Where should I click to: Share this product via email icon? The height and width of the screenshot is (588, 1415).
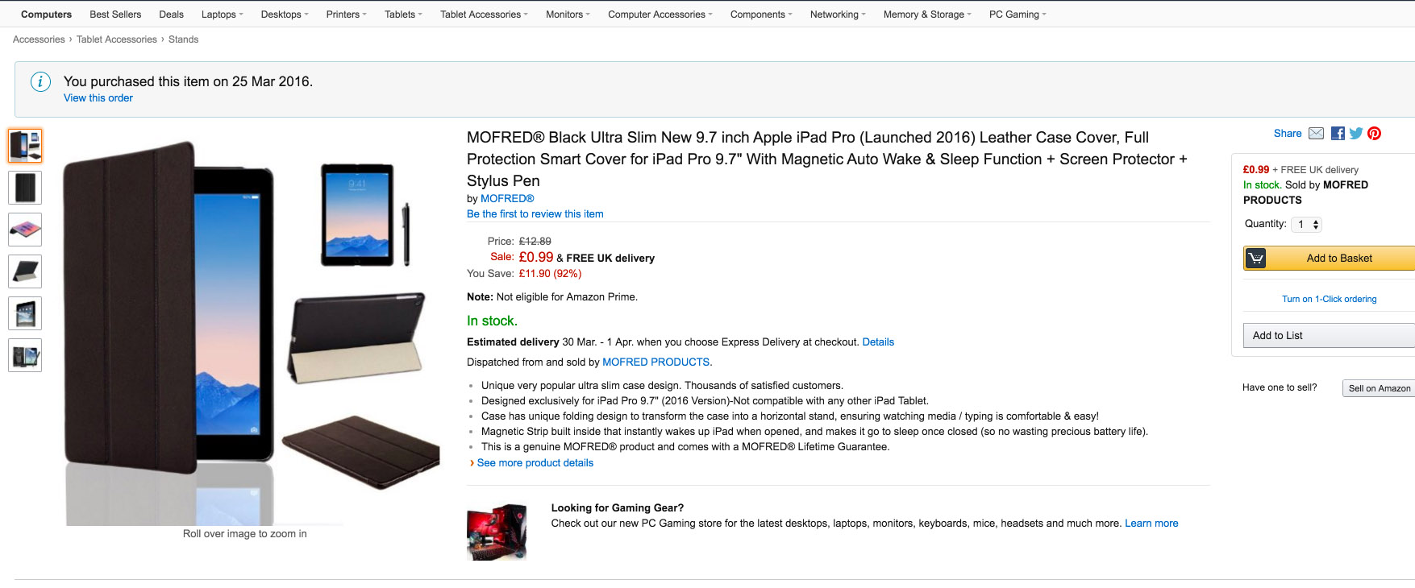tap(1316, 134)
